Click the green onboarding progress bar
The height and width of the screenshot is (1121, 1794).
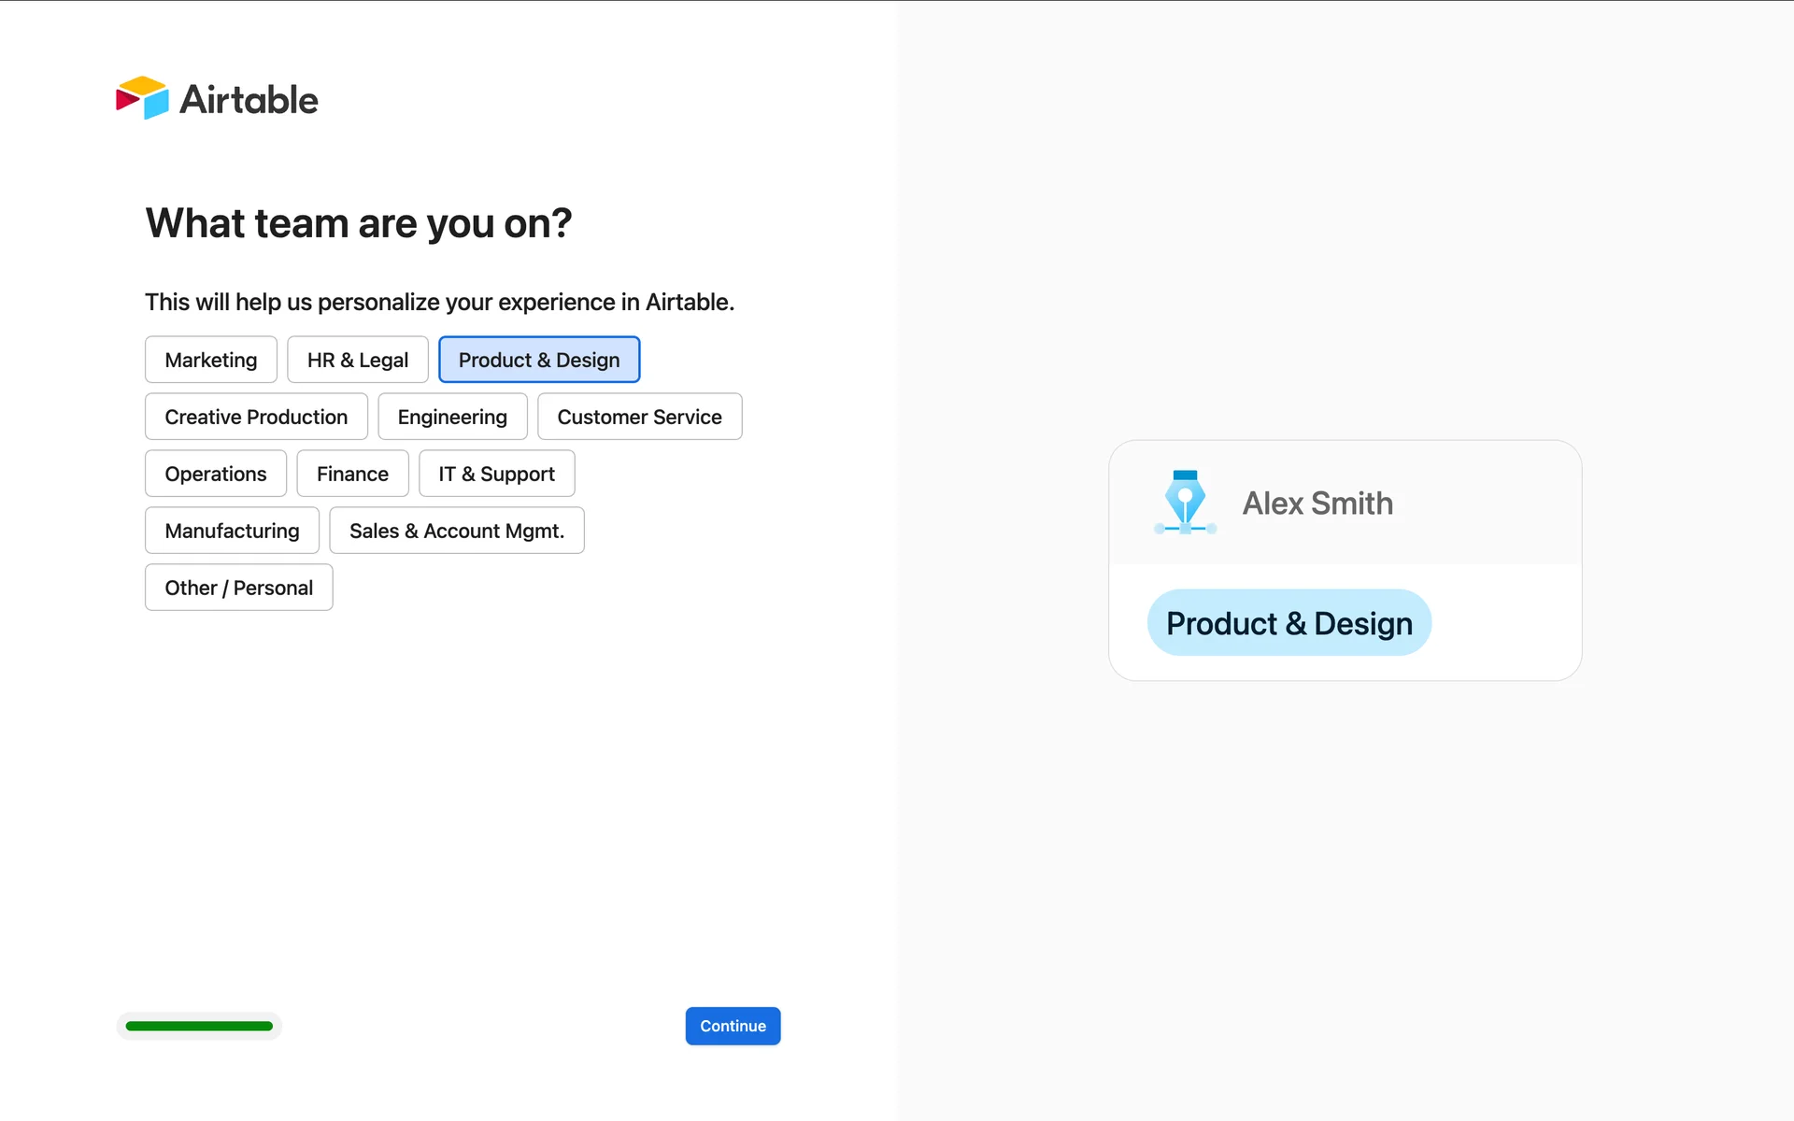click(199, 1026)
